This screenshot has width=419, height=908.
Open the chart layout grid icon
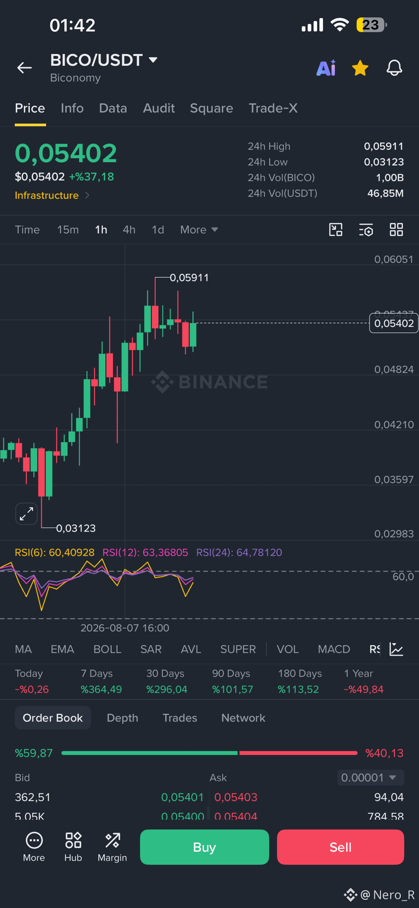tap(396, 230)
